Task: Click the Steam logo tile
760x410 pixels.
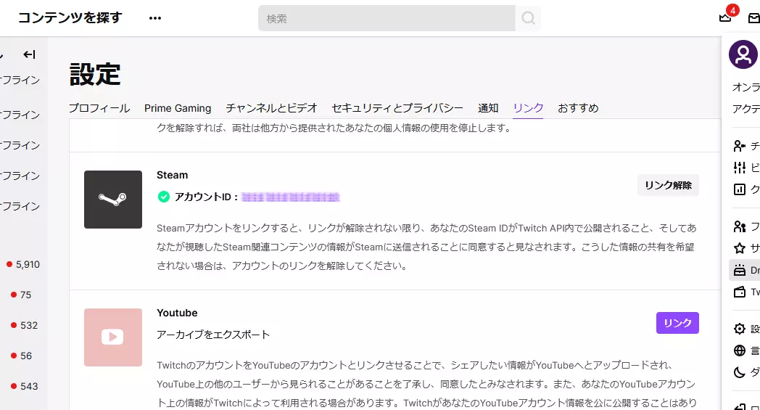Action: (x=113, y=200)
